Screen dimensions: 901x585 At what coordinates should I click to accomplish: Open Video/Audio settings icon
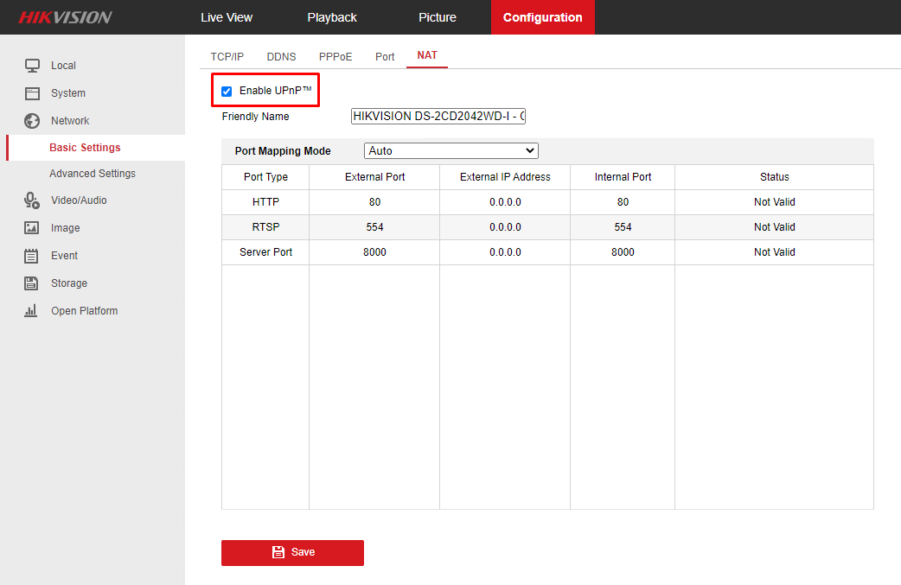[32, 200]
